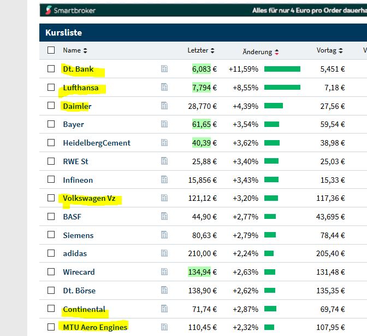Enable the checkbox in the adidas row
367x336 pixels.
(51, 253)
